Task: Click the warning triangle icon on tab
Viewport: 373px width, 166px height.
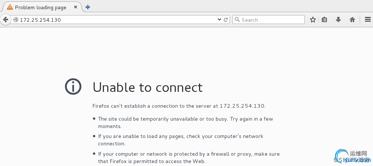Action: click(x=10, y=7)
